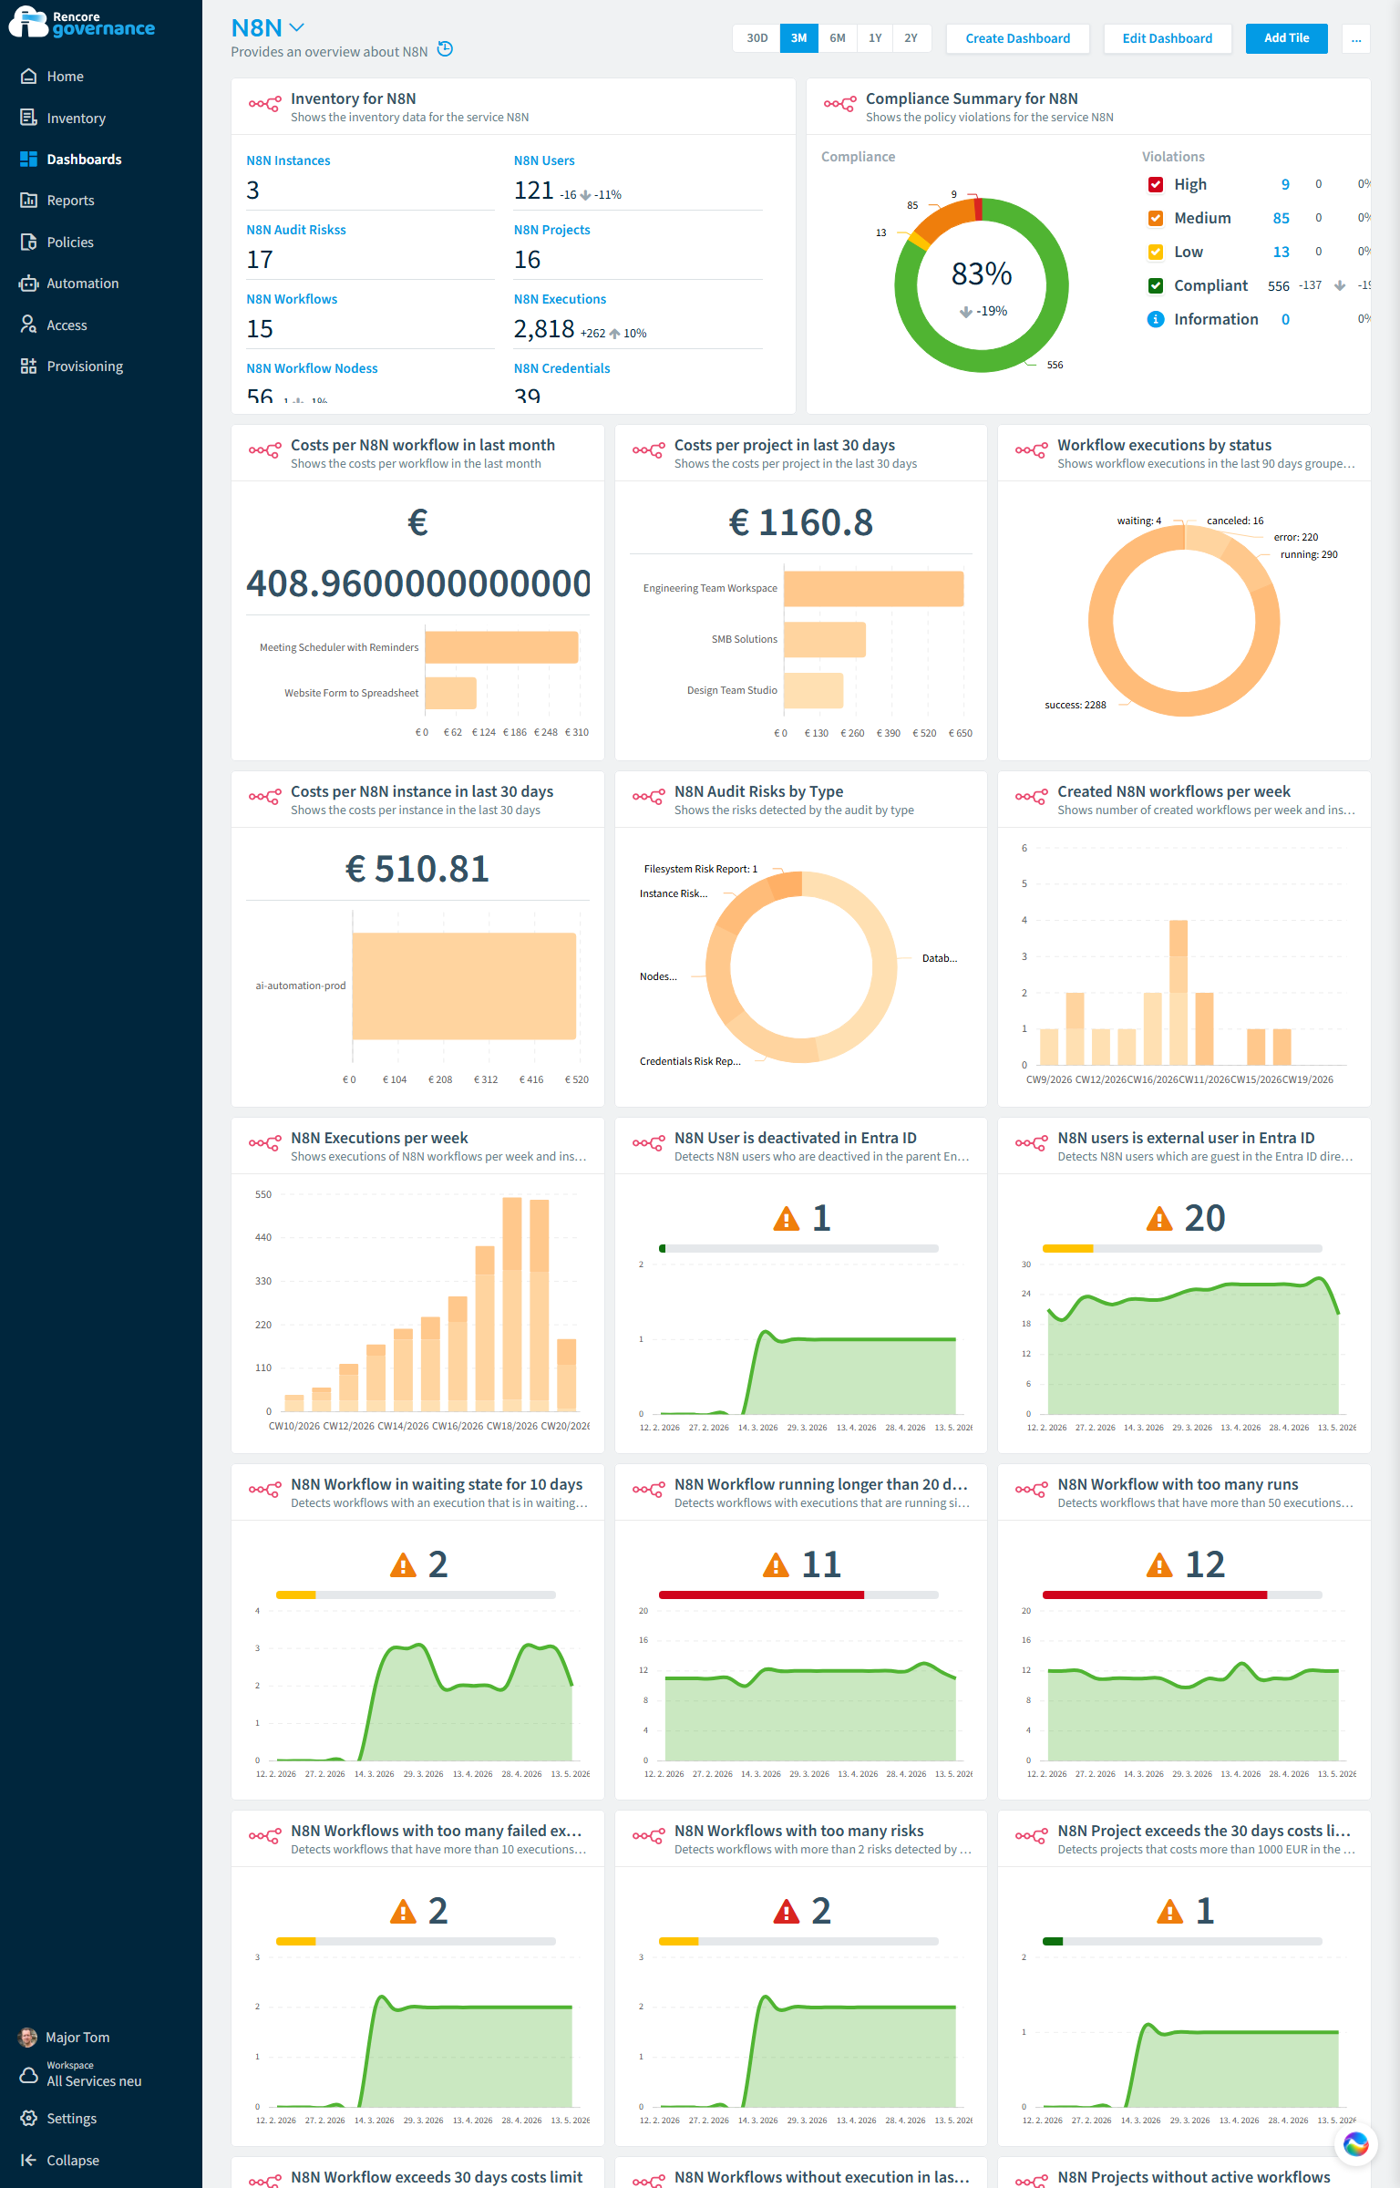Open the Automation robot icon
Image resolution: width=1400 pixels, height=2188 pixels.
pos(28,283)
